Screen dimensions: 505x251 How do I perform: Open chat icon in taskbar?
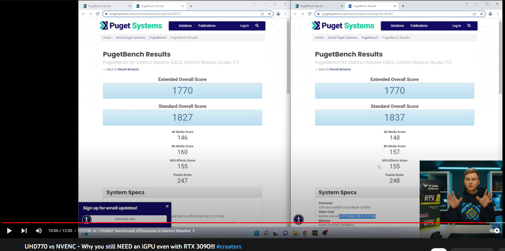coord(285,233)
